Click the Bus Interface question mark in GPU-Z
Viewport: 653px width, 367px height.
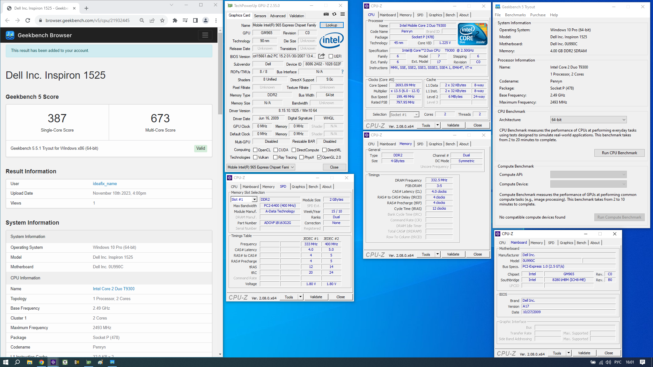tap(342, 72)
